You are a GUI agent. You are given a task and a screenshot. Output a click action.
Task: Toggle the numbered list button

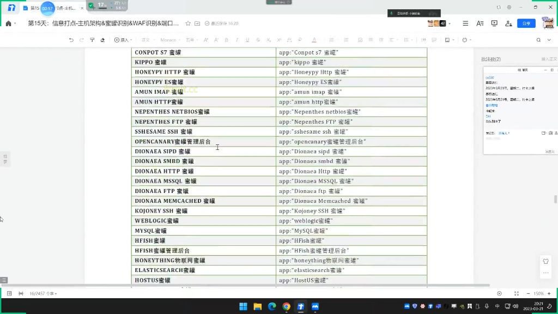click(x=346, y=40)
